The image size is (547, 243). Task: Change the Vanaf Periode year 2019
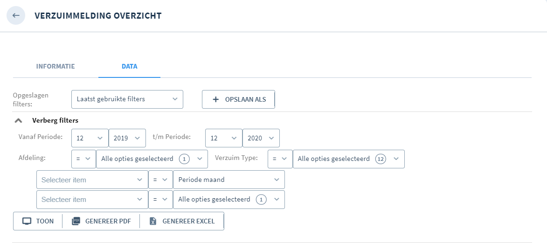tap(127, 138)
